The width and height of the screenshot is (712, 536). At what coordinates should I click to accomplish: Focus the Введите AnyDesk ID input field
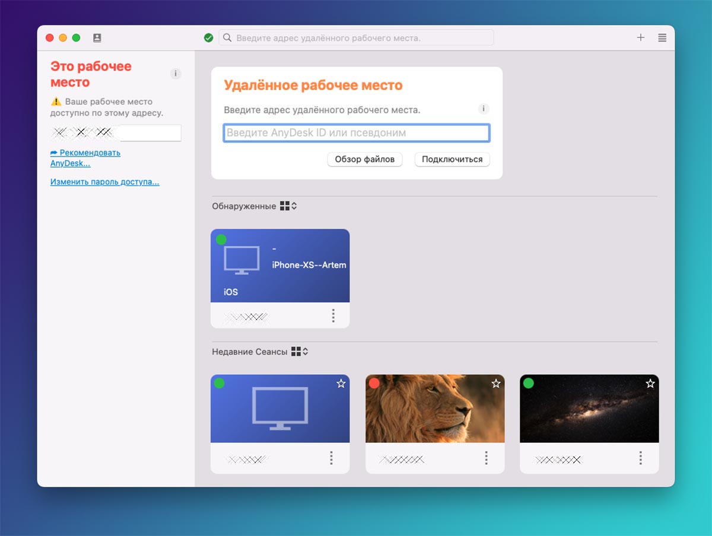(356, 133)
